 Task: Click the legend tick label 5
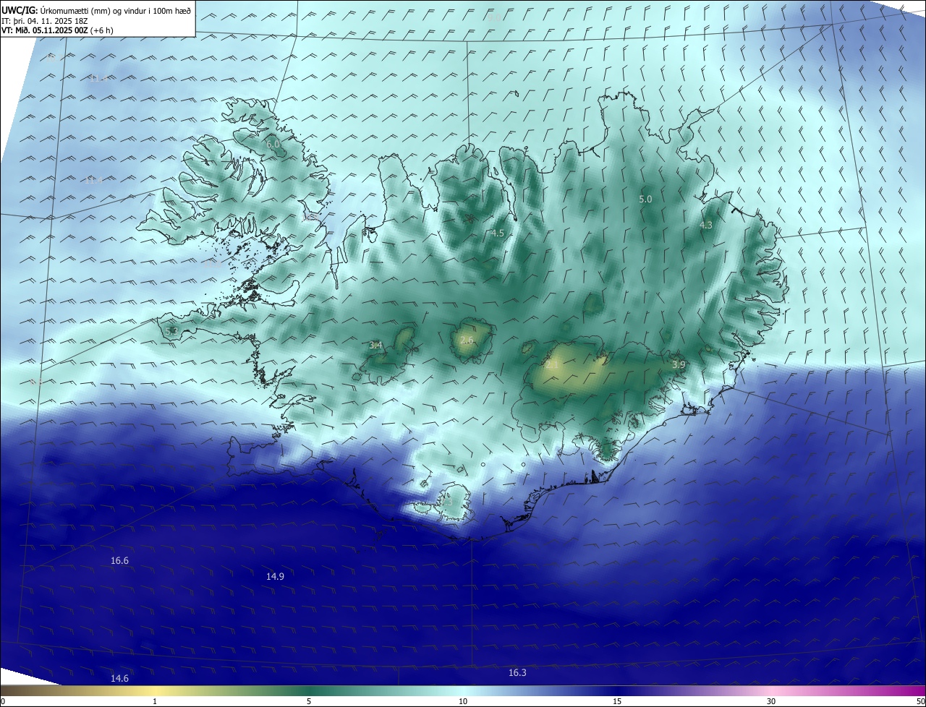pos(309,701)
